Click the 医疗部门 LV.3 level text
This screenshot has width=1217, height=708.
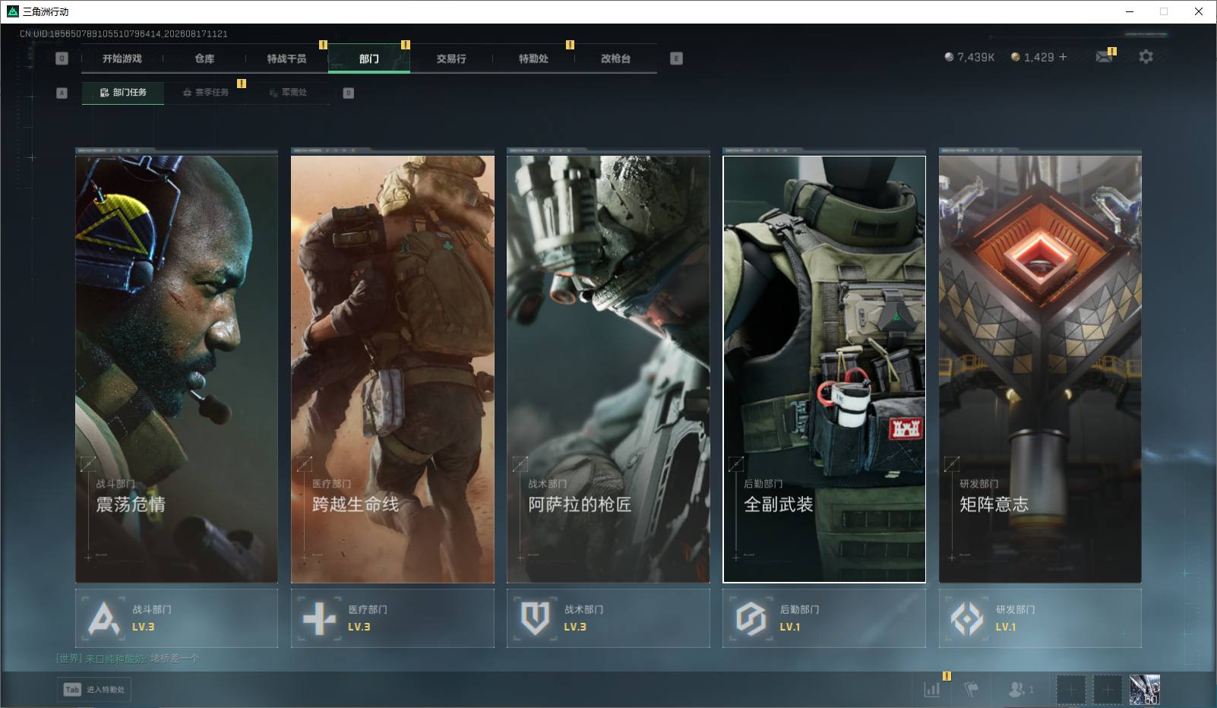click(359, 627)
